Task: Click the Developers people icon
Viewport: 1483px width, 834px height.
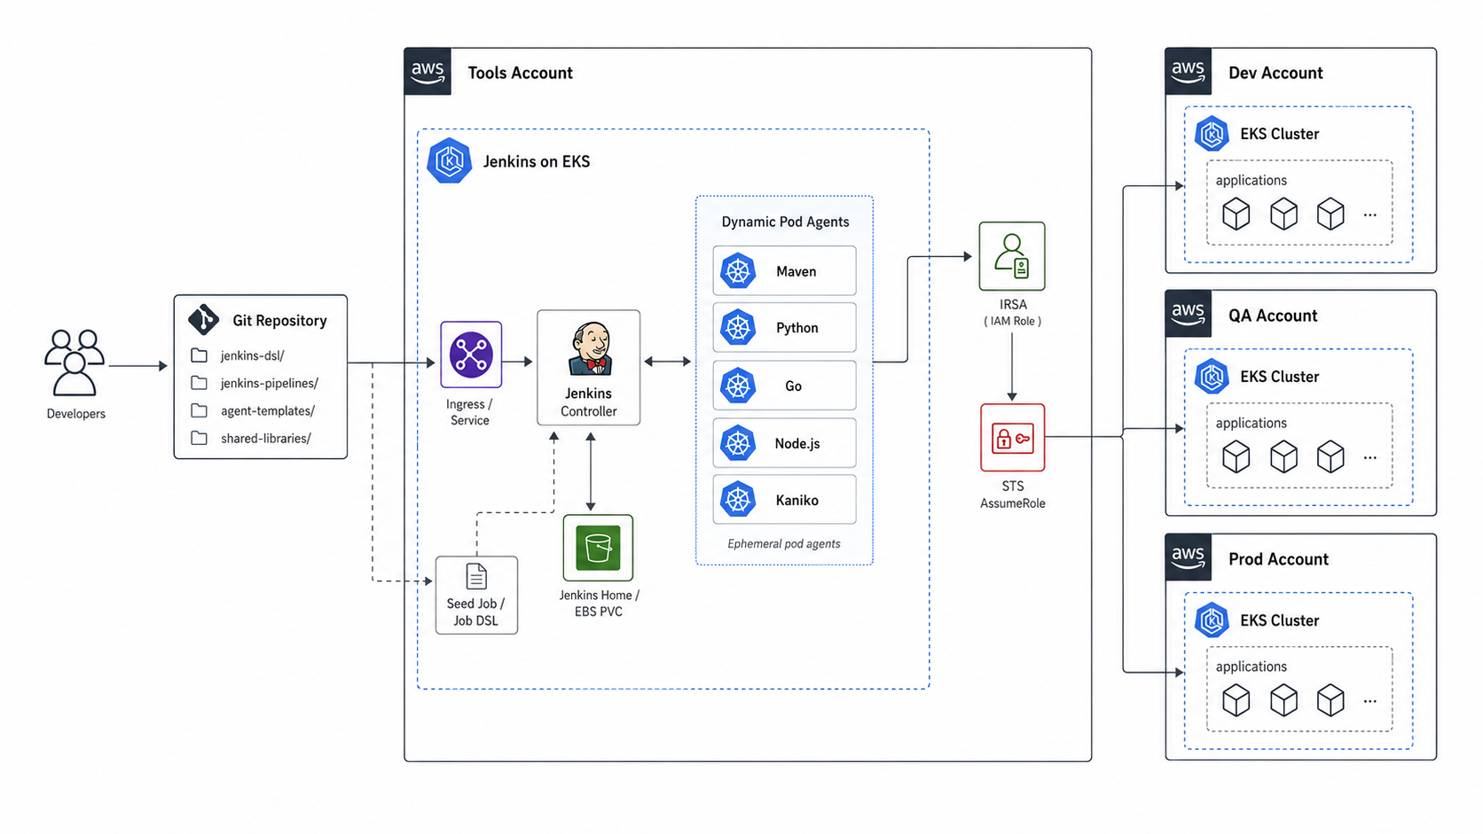Action: coord(75,362)
